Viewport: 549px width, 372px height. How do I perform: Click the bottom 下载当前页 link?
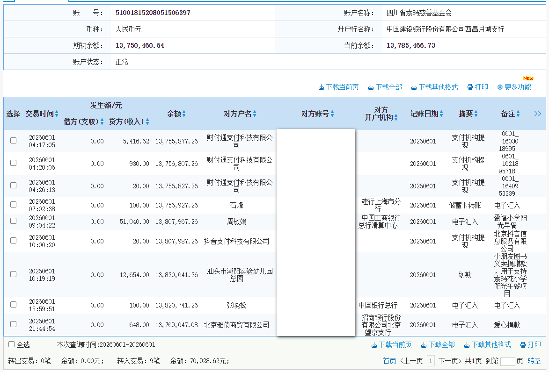click(x=395, y=345)
